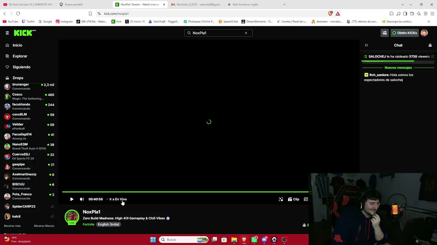Click the Rch_sanlore username in chat
This screenshot has height=245, width=437.
379,75
